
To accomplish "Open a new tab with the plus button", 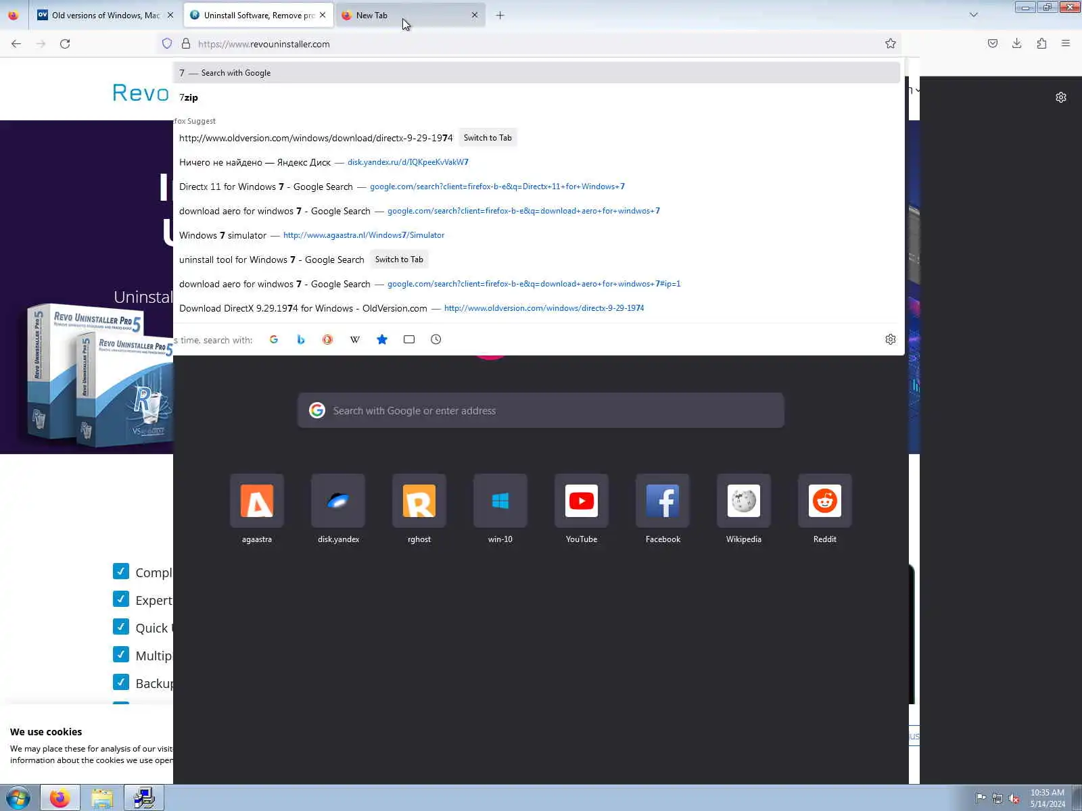I will [500, 15].
